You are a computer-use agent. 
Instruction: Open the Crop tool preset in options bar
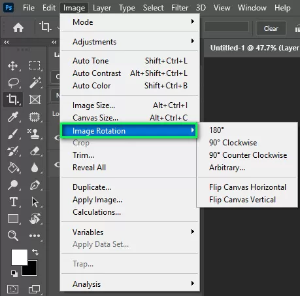click(45, 27)
